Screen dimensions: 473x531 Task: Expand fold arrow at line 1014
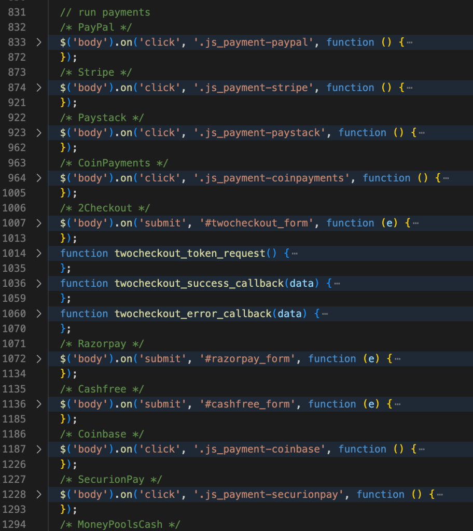[39, 253]
